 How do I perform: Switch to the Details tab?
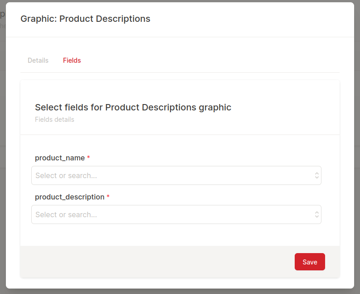pyautogui.click(x=38, y=60)
